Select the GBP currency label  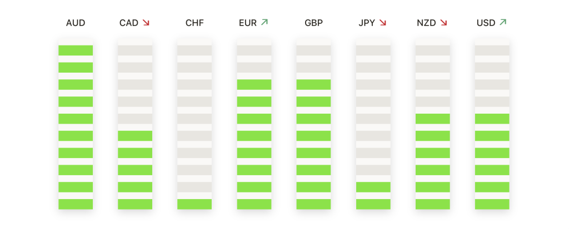coord(313,23)
